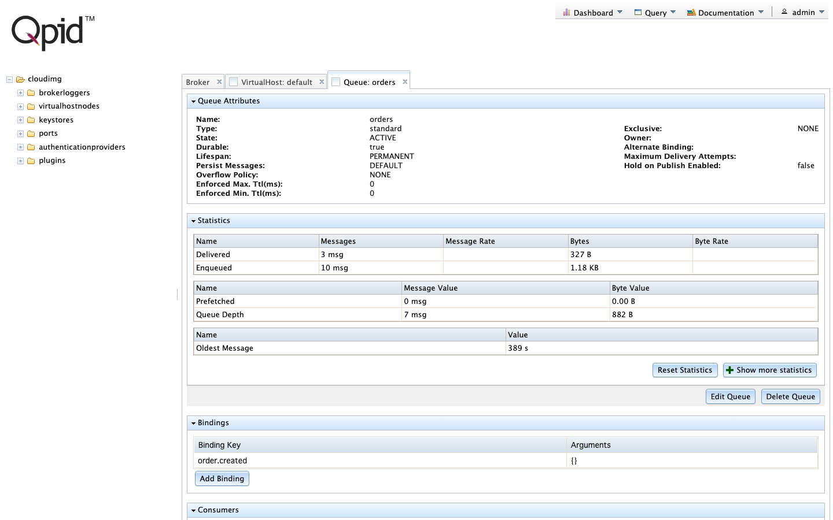
Task: Collapse the Queue Attributes section
Action: pos(193,101)
